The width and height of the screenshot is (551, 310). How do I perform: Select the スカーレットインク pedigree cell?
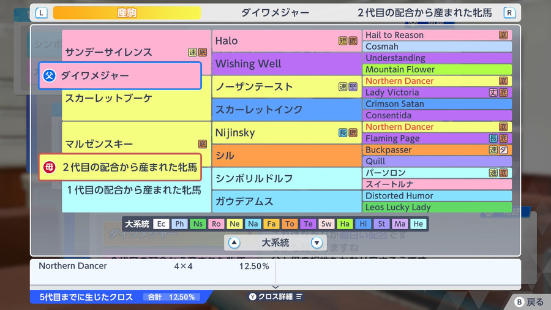click(287, 110)
